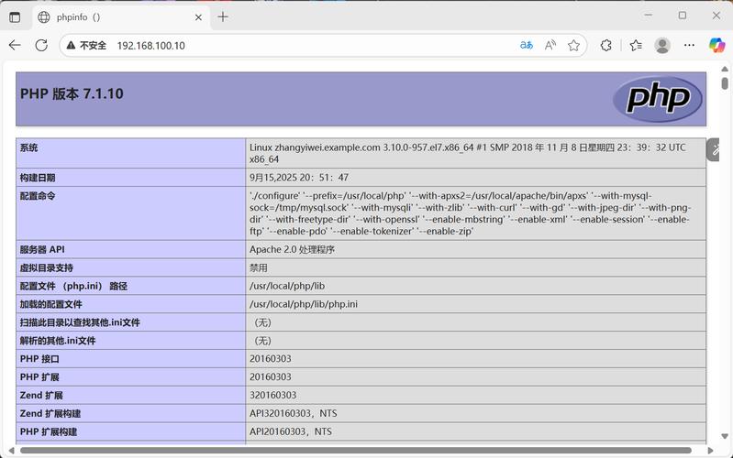Click the horizontal scrollbar left arrow

11,451
